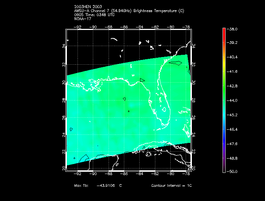This screenshot has width=265, height=201.
Task: Click the NOAA-17 satellite label
Action: point(83,19)
